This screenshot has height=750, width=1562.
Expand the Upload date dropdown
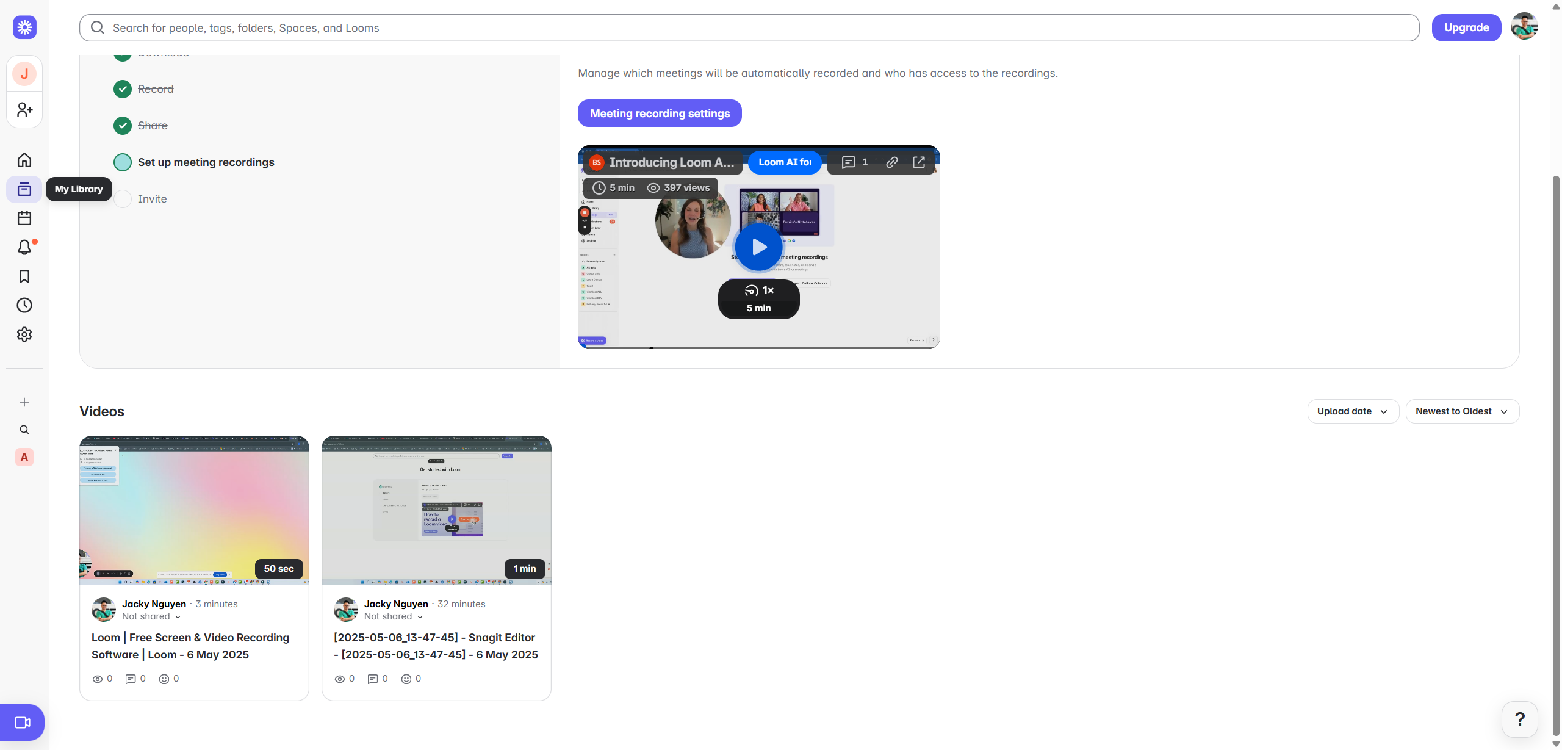click(1353, 411)
